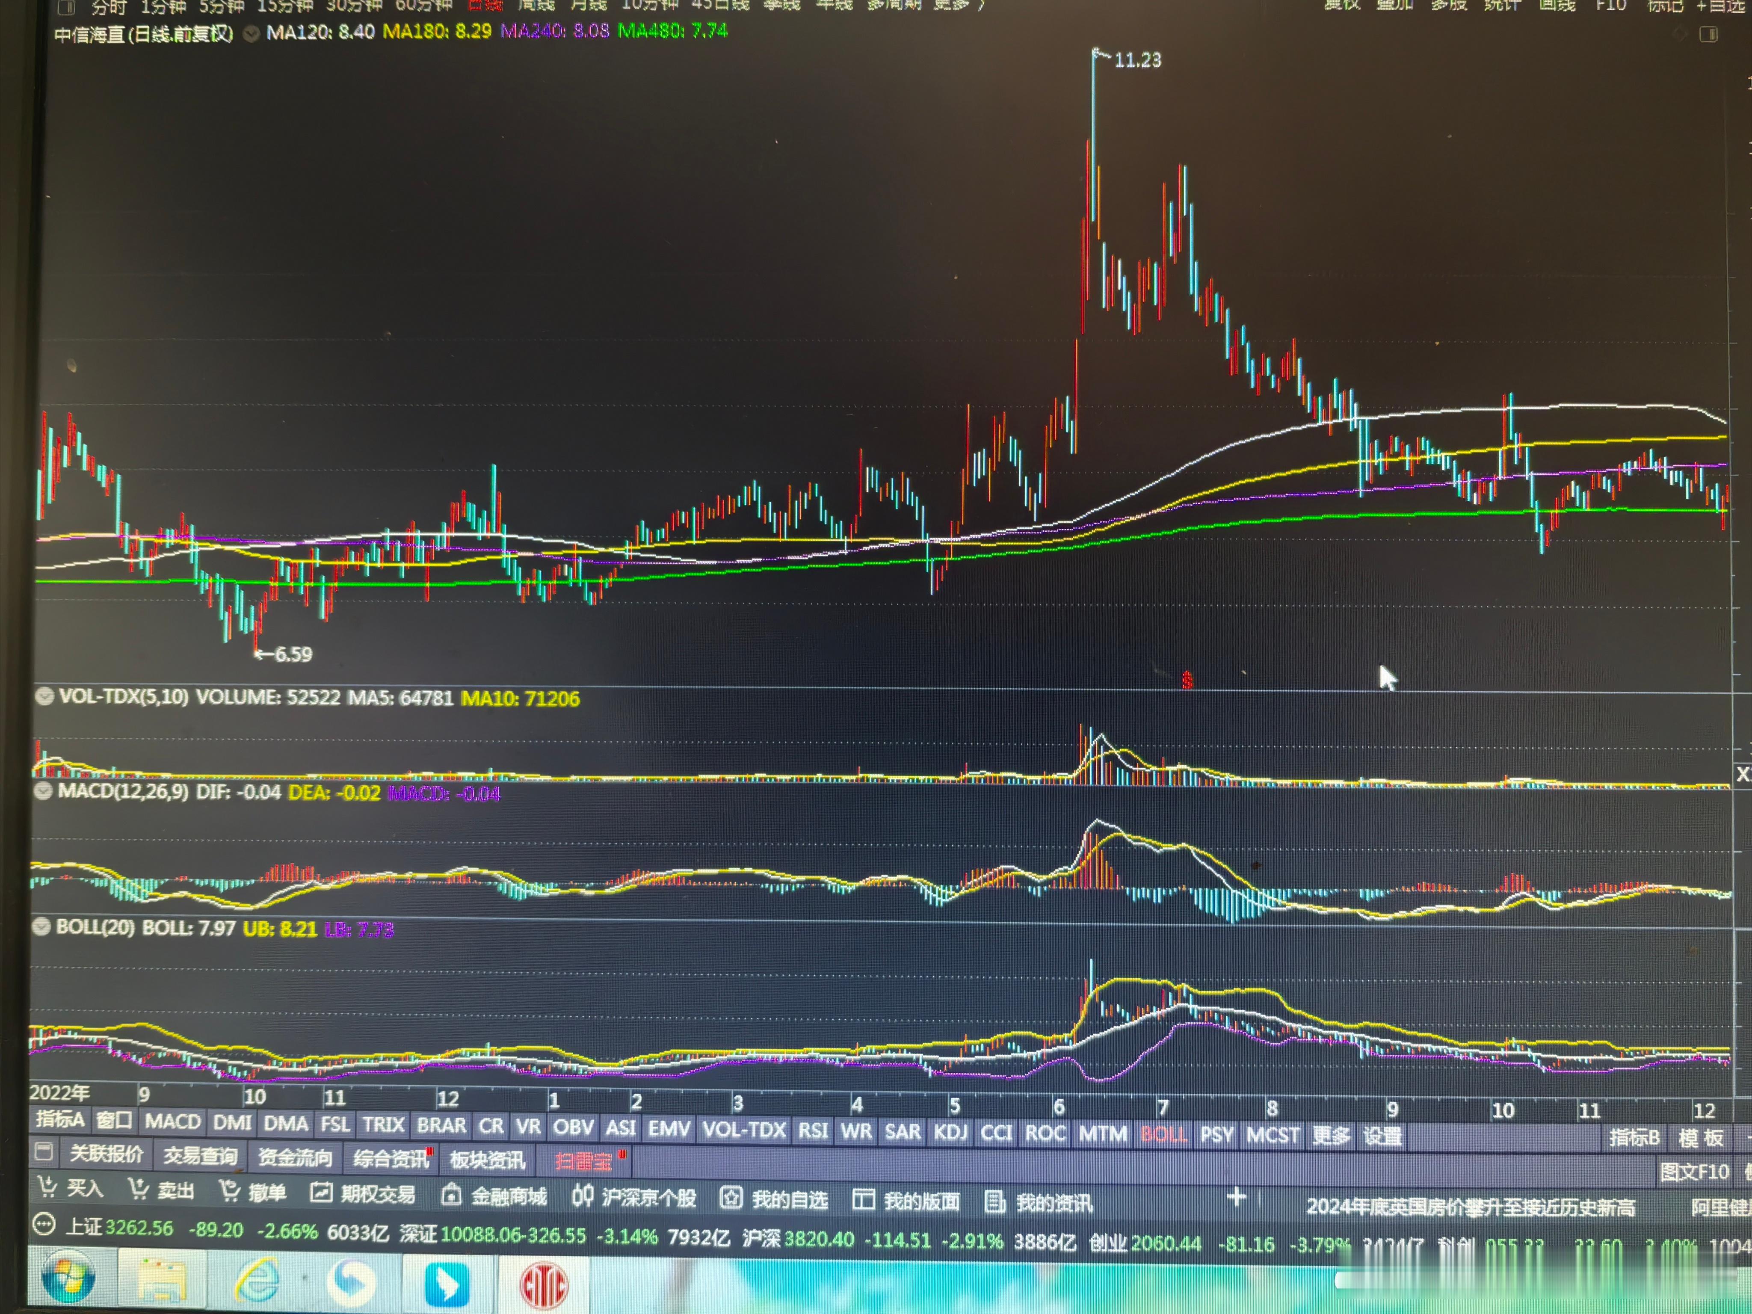Viewport: 1752px width, 1314px height.
Task: Click the 6.59 low price label
Action: 293,654
